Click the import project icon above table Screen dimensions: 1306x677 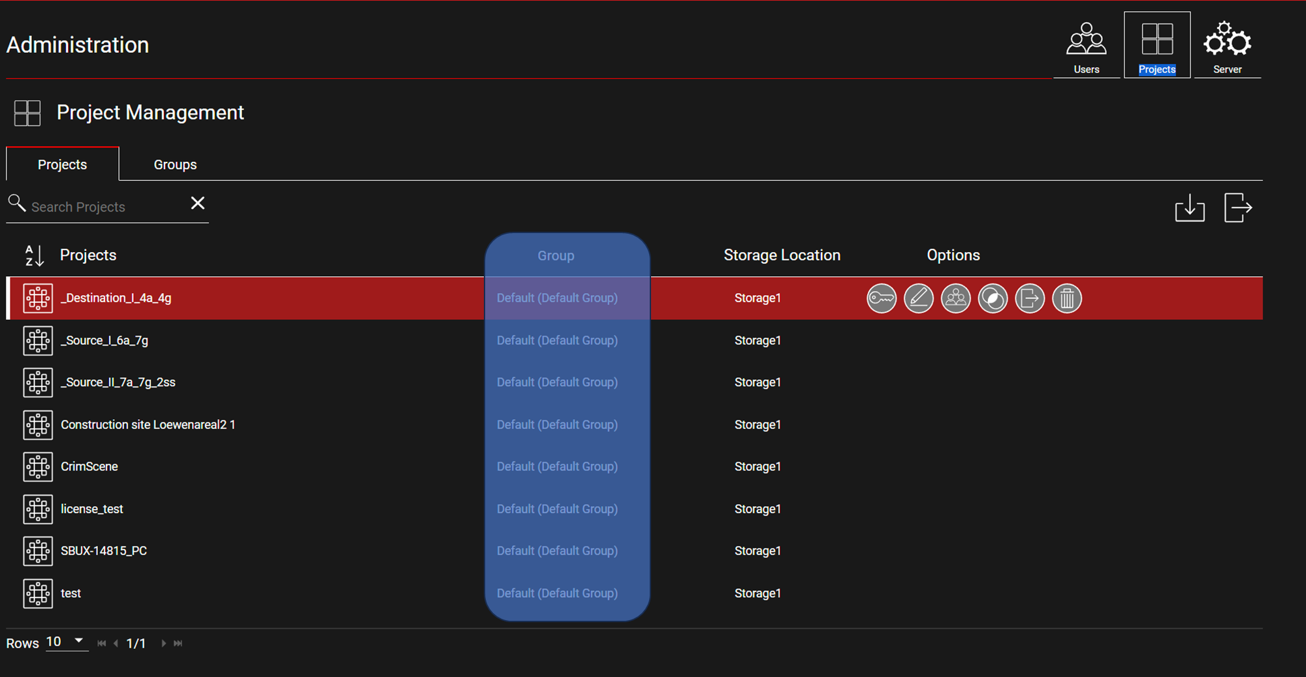point(1189,208)
